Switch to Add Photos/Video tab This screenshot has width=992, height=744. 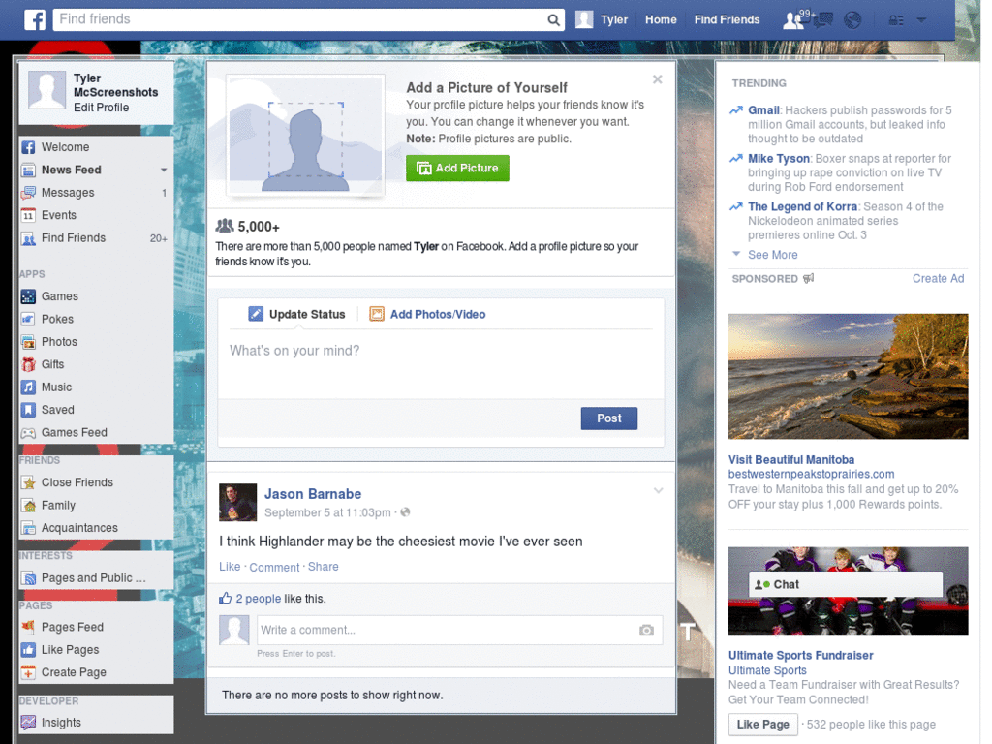point(427,315)
